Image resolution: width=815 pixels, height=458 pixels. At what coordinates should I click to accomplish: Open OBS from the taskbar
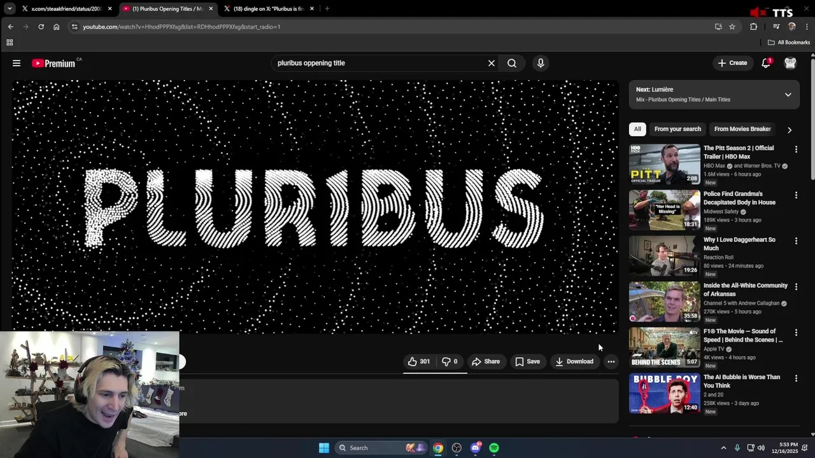pyautogui.click(x=457, y=448)
